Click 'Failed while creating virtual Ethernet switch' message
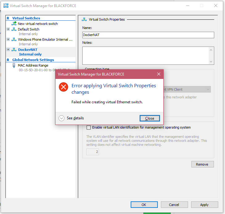 (107, 102)
